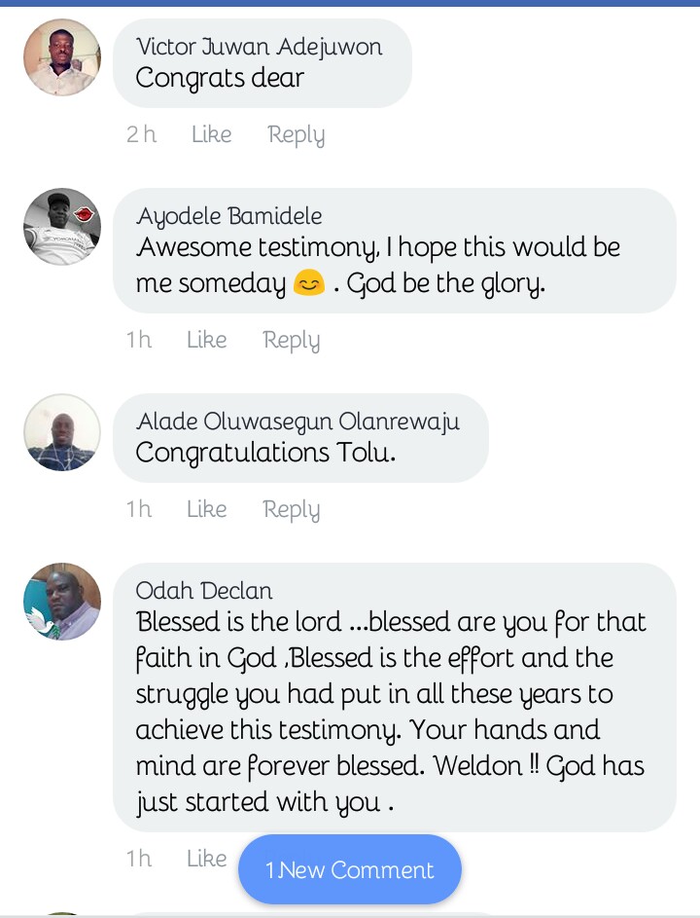View Alade Oluwasegun Olanrewaju's avatar

pos(61,432)
